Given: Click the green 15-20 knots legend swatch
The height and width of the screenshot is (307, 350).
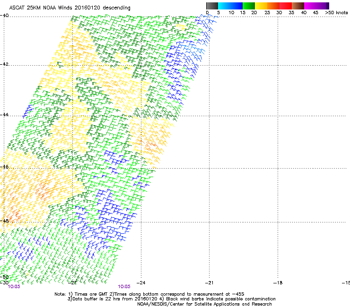Looking at the screenshot, I should point(249,6).
